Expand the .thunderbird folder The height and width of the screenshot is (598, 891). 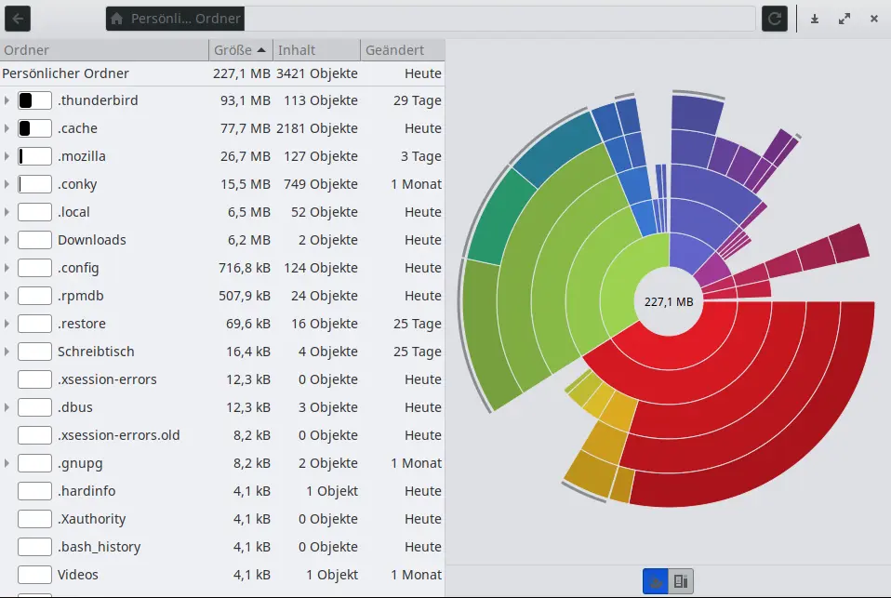click(7, 100)
